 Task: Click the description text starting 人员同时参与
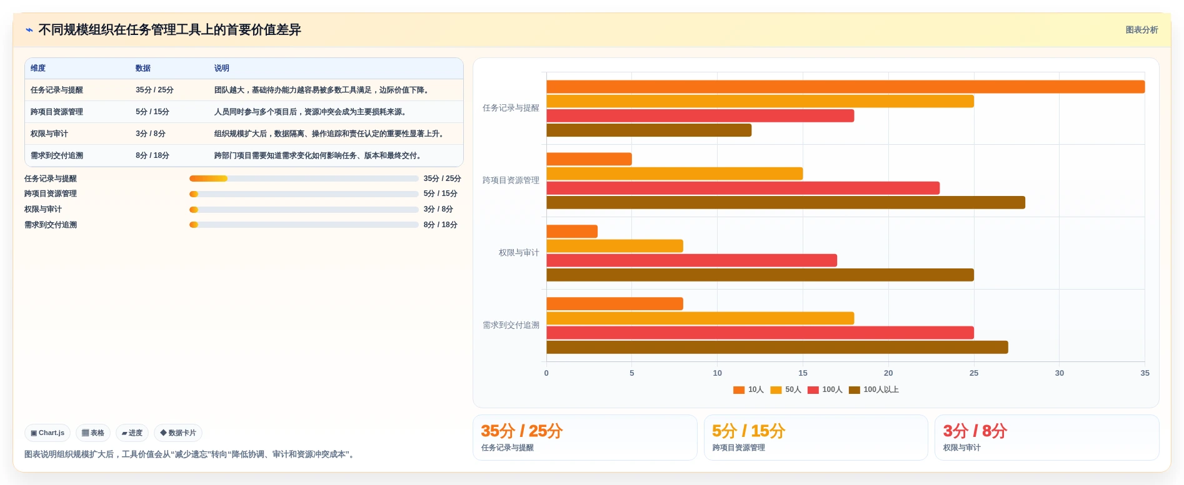coord(311,112)
